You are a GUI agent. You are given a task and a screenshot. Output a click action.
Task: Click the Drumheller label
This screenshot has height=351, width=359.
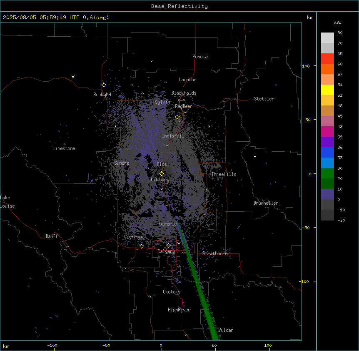[266, 203]
